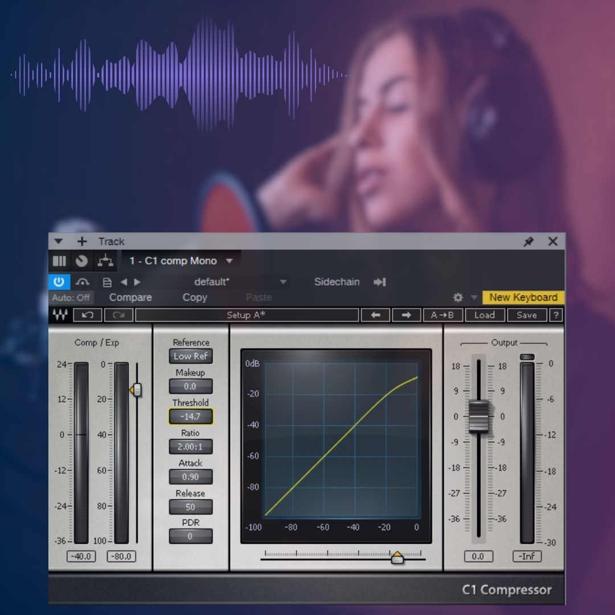
Task: Click the -80.0 meter readout
Action: tap(121, 556)
